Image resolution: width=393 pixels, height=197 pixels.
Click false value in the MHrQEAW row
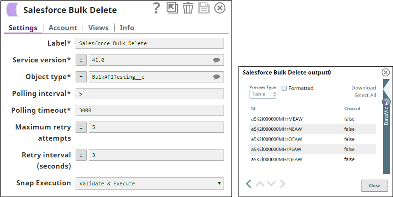[x=349, y=159]
